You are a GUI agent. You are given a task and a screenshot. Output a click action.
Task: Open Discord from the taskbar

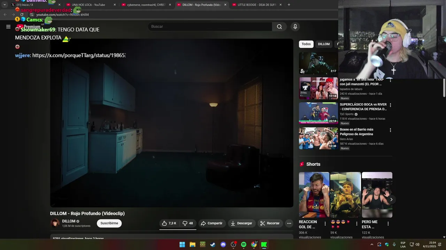tap(223, 244)
